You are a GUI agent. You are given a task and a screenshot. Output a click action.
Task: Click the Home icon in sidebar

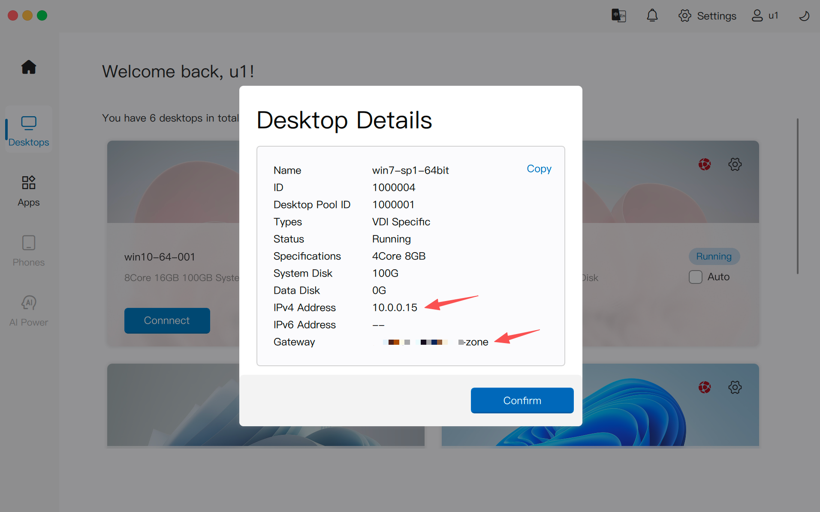[29, 67]
